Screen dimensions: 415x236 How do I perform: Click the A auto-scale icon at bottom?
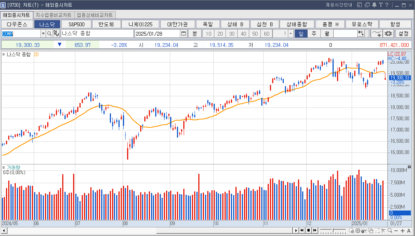(x=409, y=231)
